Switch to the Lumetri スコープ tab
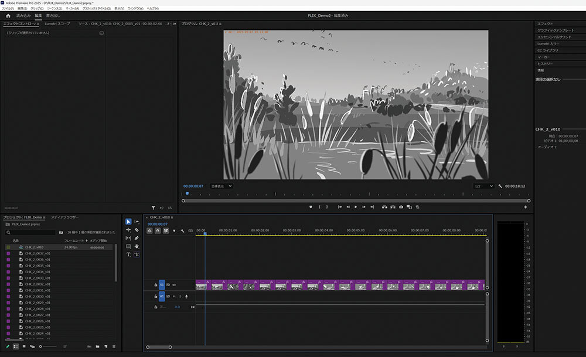 pyautogui.click(x=57, y=23)
